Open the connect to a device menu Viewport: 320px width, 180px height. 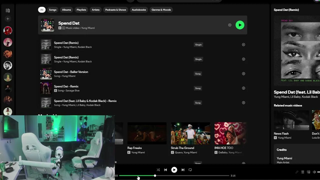point(308,172)
